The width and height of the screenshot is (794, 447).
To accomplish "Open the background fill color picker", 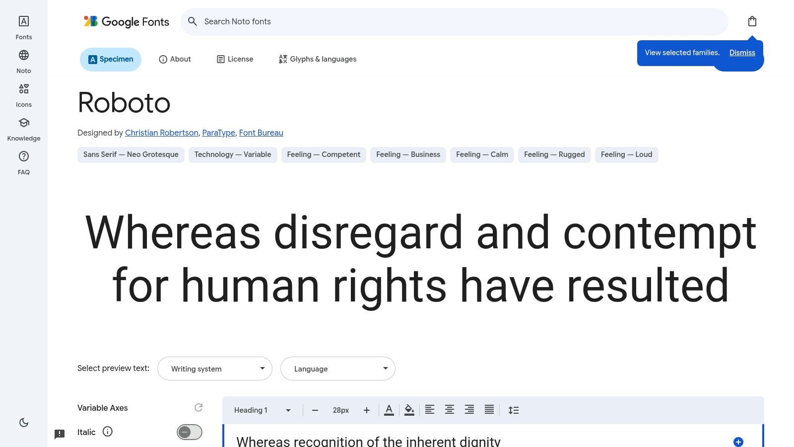I will (x=409, y=410).
